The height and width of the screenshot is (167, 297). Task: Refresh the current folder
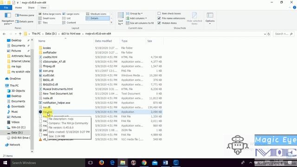[269, 34]
